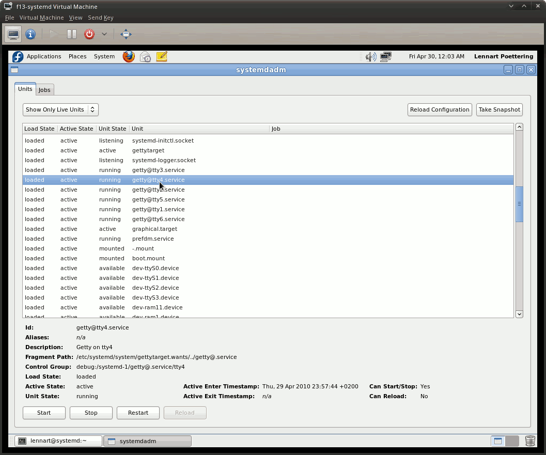Open the network monitor icon in the tray
546x455 pixels.
point(386,56)
